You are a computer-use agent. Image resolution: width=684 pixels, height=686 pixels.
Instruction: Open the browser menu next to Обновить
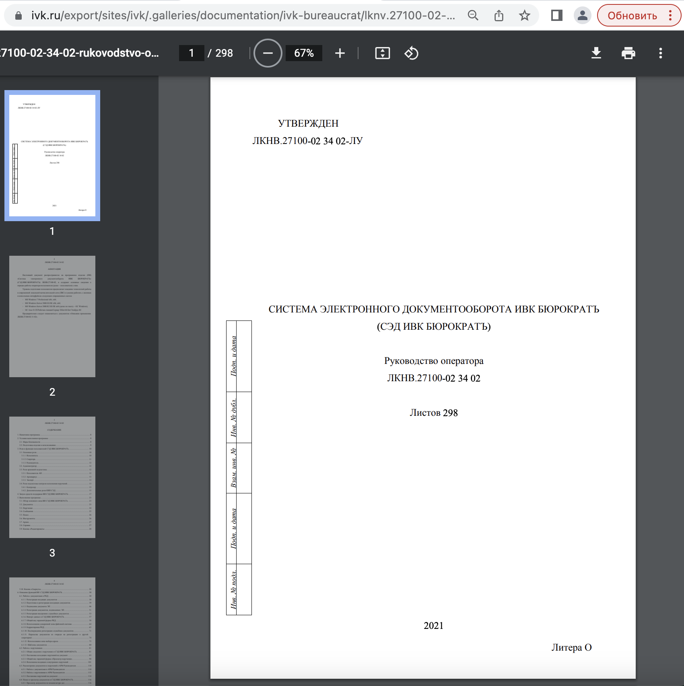coord(670,16)
